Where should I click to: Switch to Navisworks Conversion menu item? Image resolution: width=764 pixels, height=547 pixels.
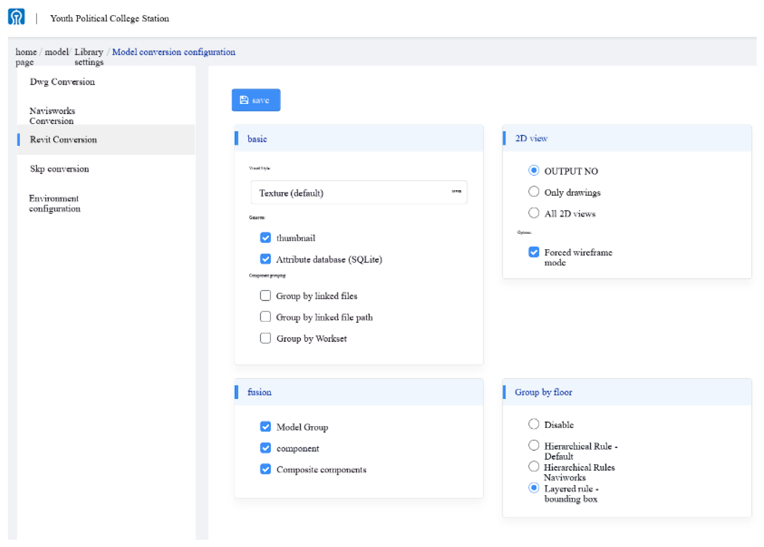(52, 115)
